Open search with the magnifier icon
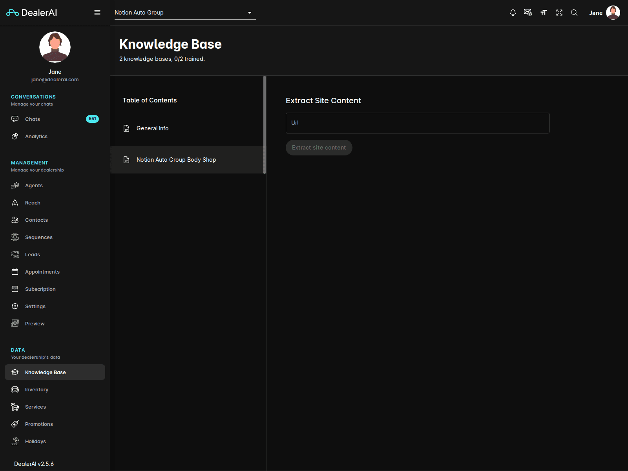The height and width of the screenshot is (471, 628). [x=574, y=13]
